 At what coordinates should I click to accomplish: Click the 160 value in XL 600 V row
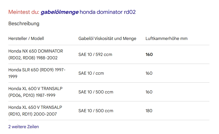(x=149, y=92)
